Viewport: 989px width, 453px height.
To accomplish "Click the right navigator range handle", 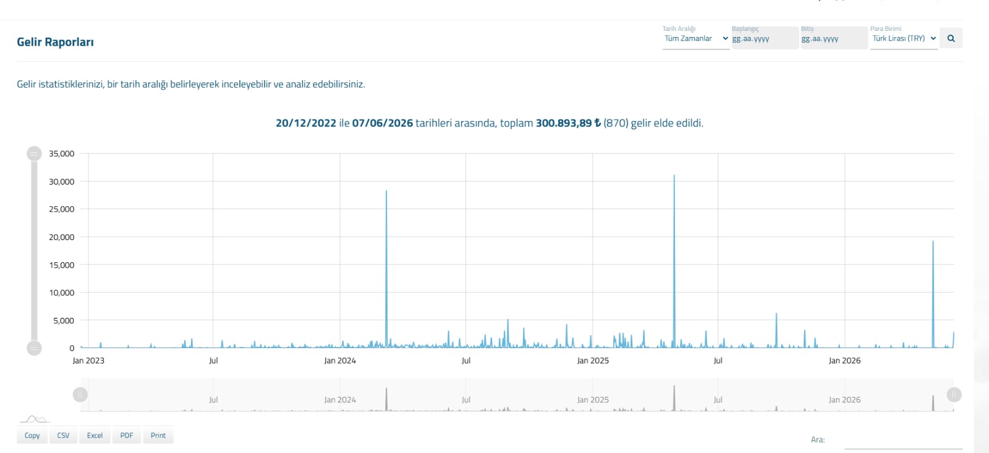I will (954, 394).
